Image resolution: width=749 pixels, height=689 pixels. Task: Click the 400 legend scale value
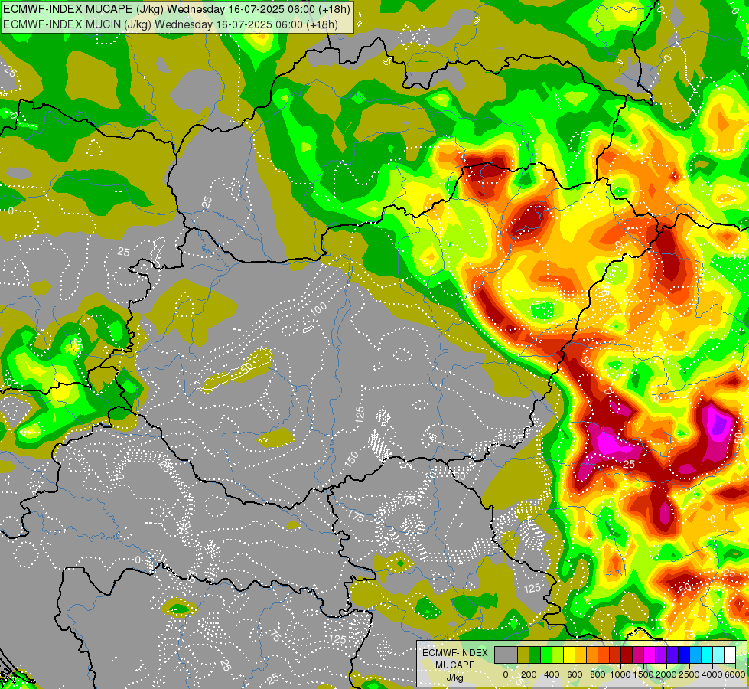[552, 674]
